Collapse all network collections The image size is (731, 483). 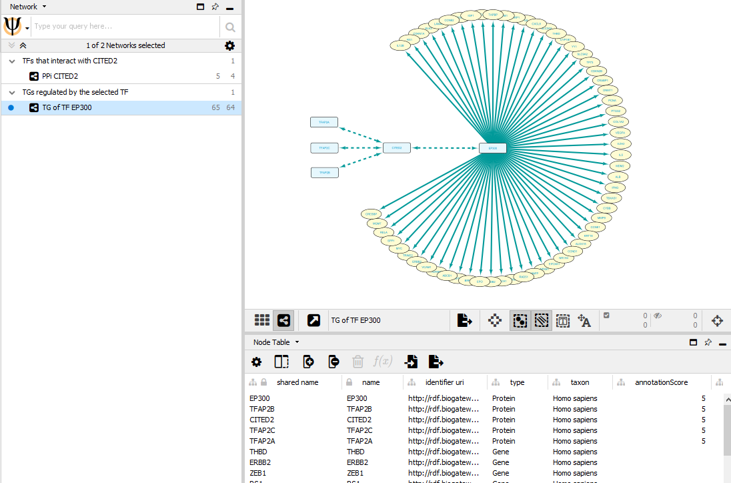(x=23, y=45)
